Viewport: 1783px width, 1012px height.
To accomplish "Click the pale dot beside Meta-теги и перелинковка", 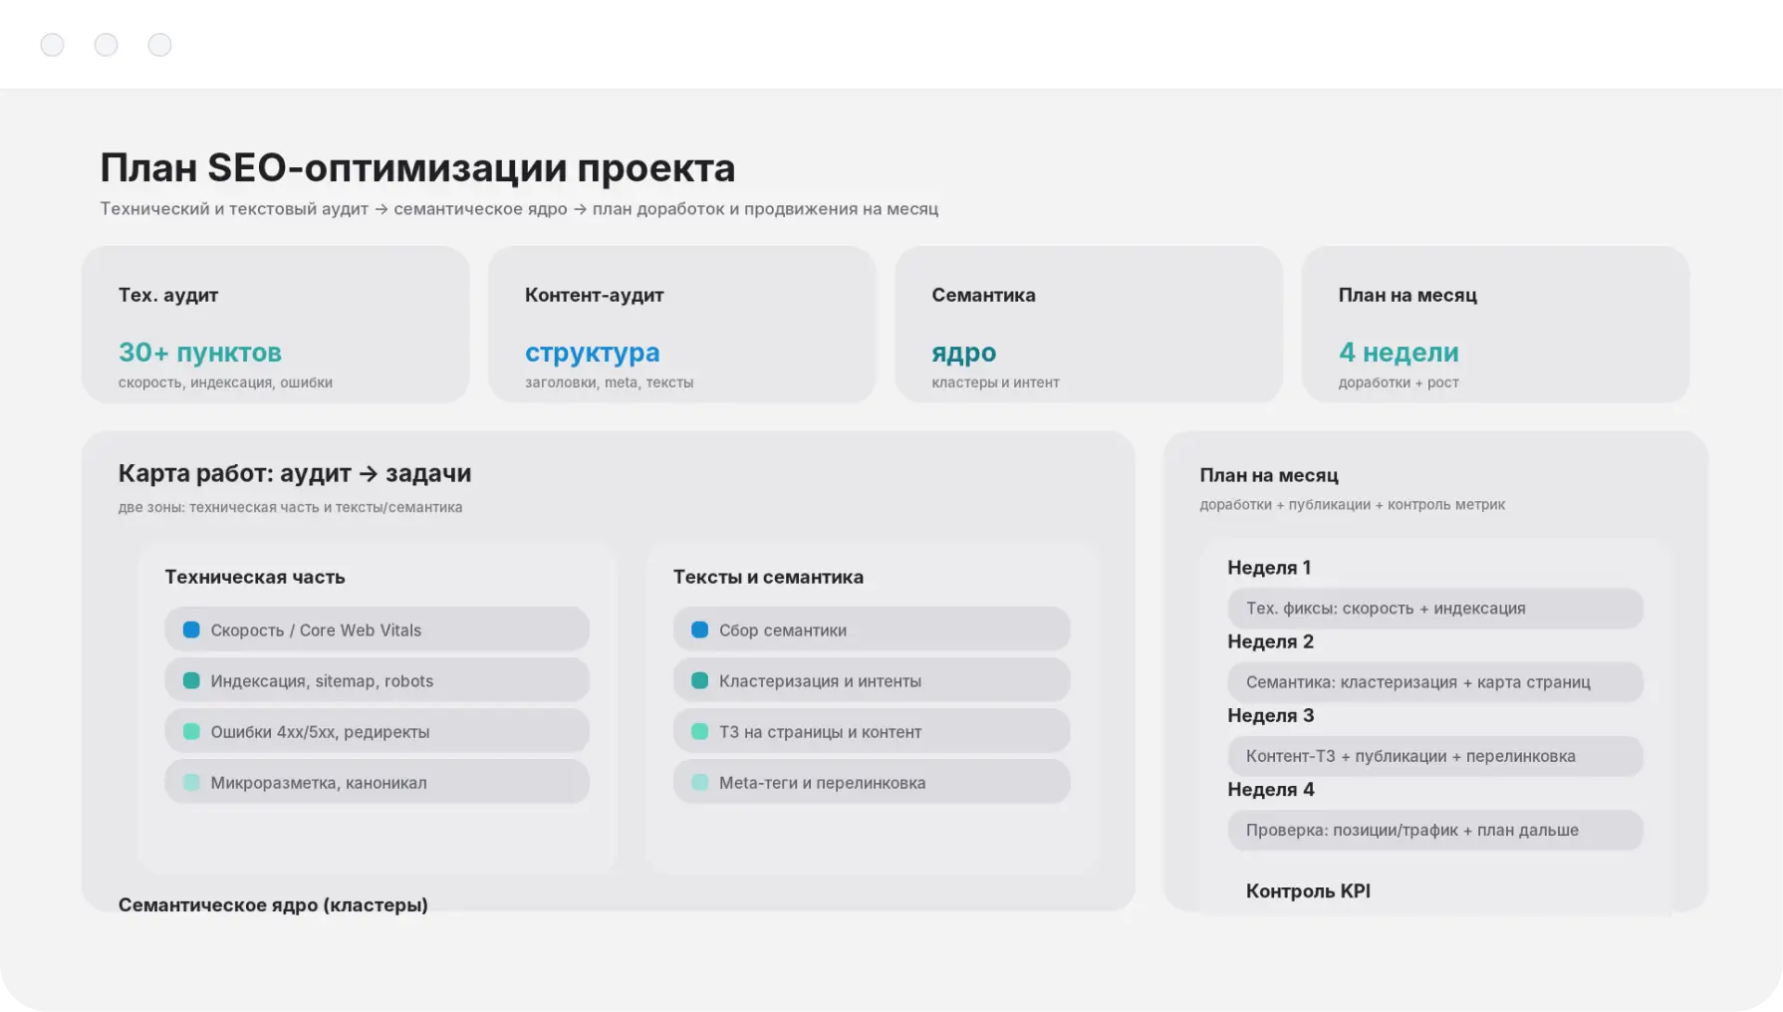I will tap(700, 782).
